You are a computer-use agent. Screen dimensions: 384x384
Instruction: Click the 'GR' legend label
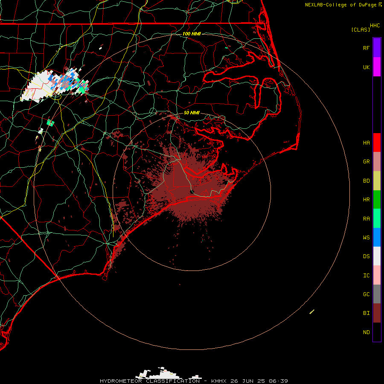366,162
